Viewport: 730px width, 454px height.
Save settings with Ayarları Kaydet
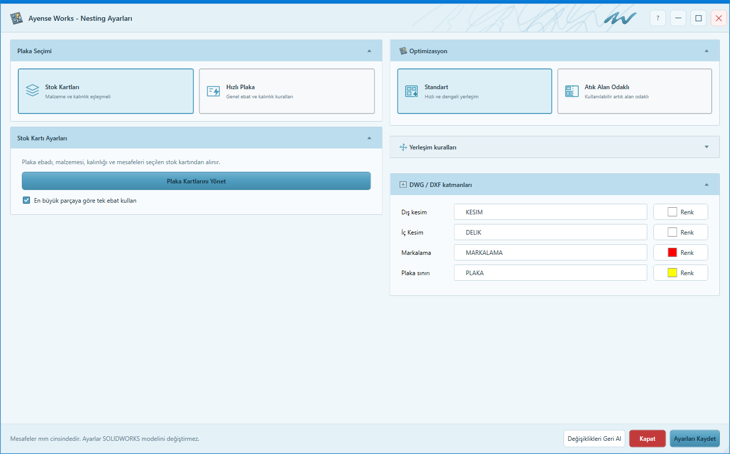[695, 439]
